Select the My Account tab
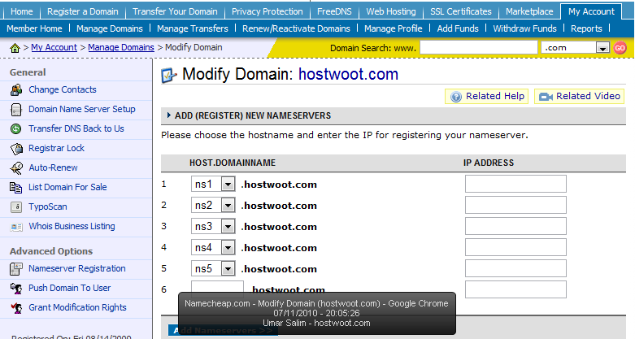This screenshot has height=339, width=635. click(591, 11)
